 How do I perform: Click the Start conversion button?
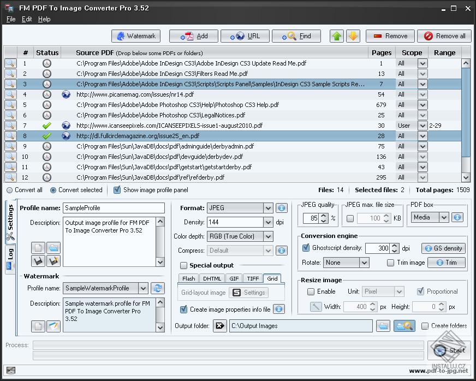coord(449,350)
